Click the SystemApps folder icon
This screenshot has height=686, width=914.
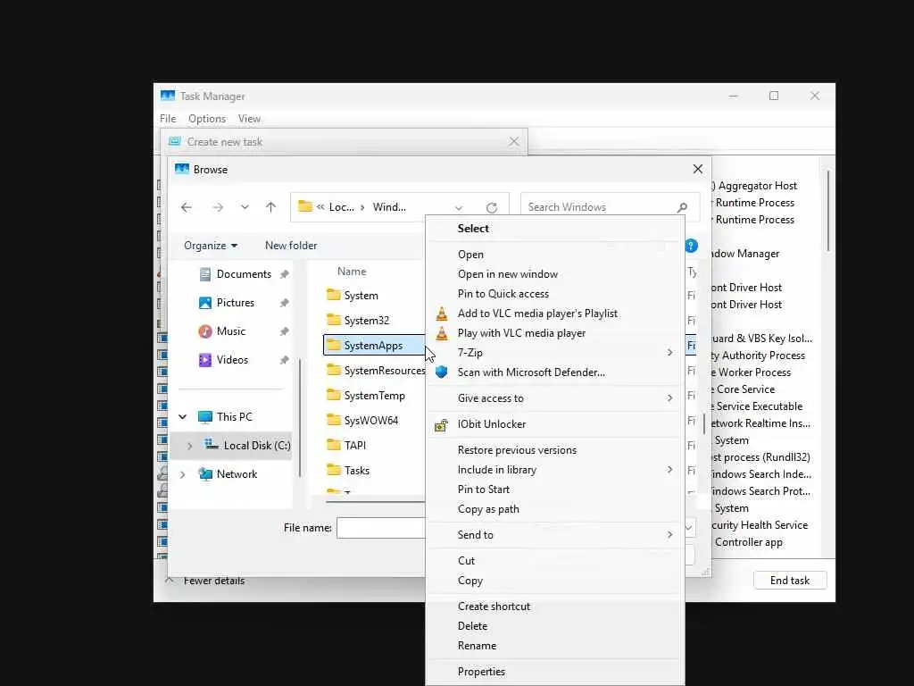[334, 346]
